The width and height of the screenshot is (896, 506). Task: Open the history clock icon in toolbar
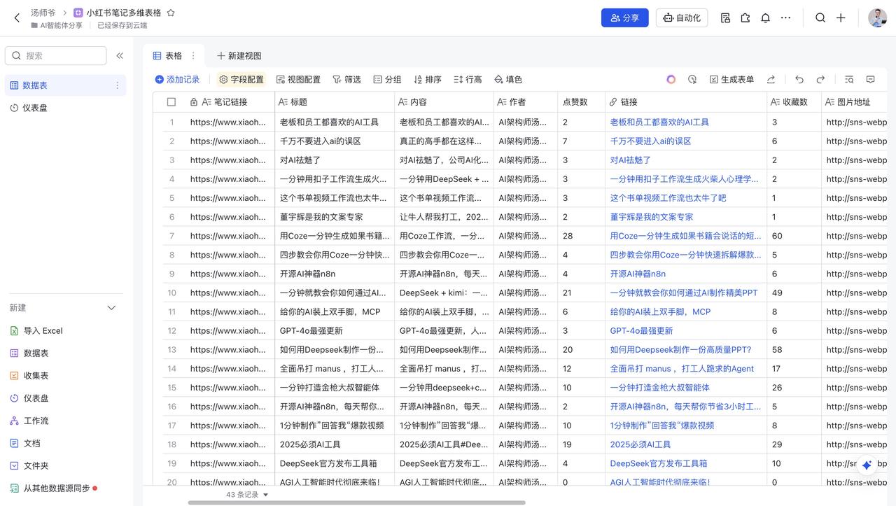click(x=692, y=80)
